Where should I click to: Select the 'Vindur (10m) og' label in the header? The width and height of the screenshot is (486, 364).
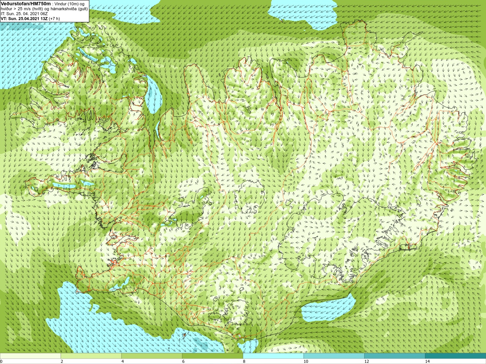click(x=69, y=4)
